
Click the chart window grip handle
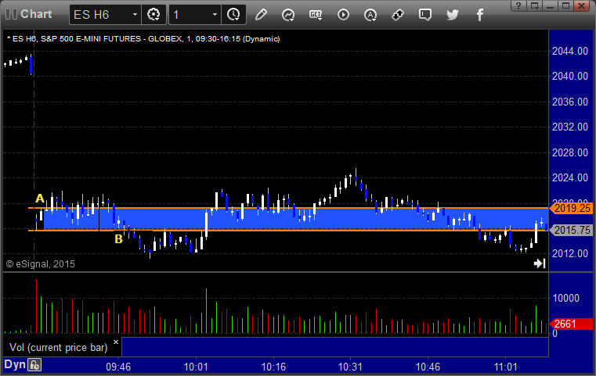[11, 14]
